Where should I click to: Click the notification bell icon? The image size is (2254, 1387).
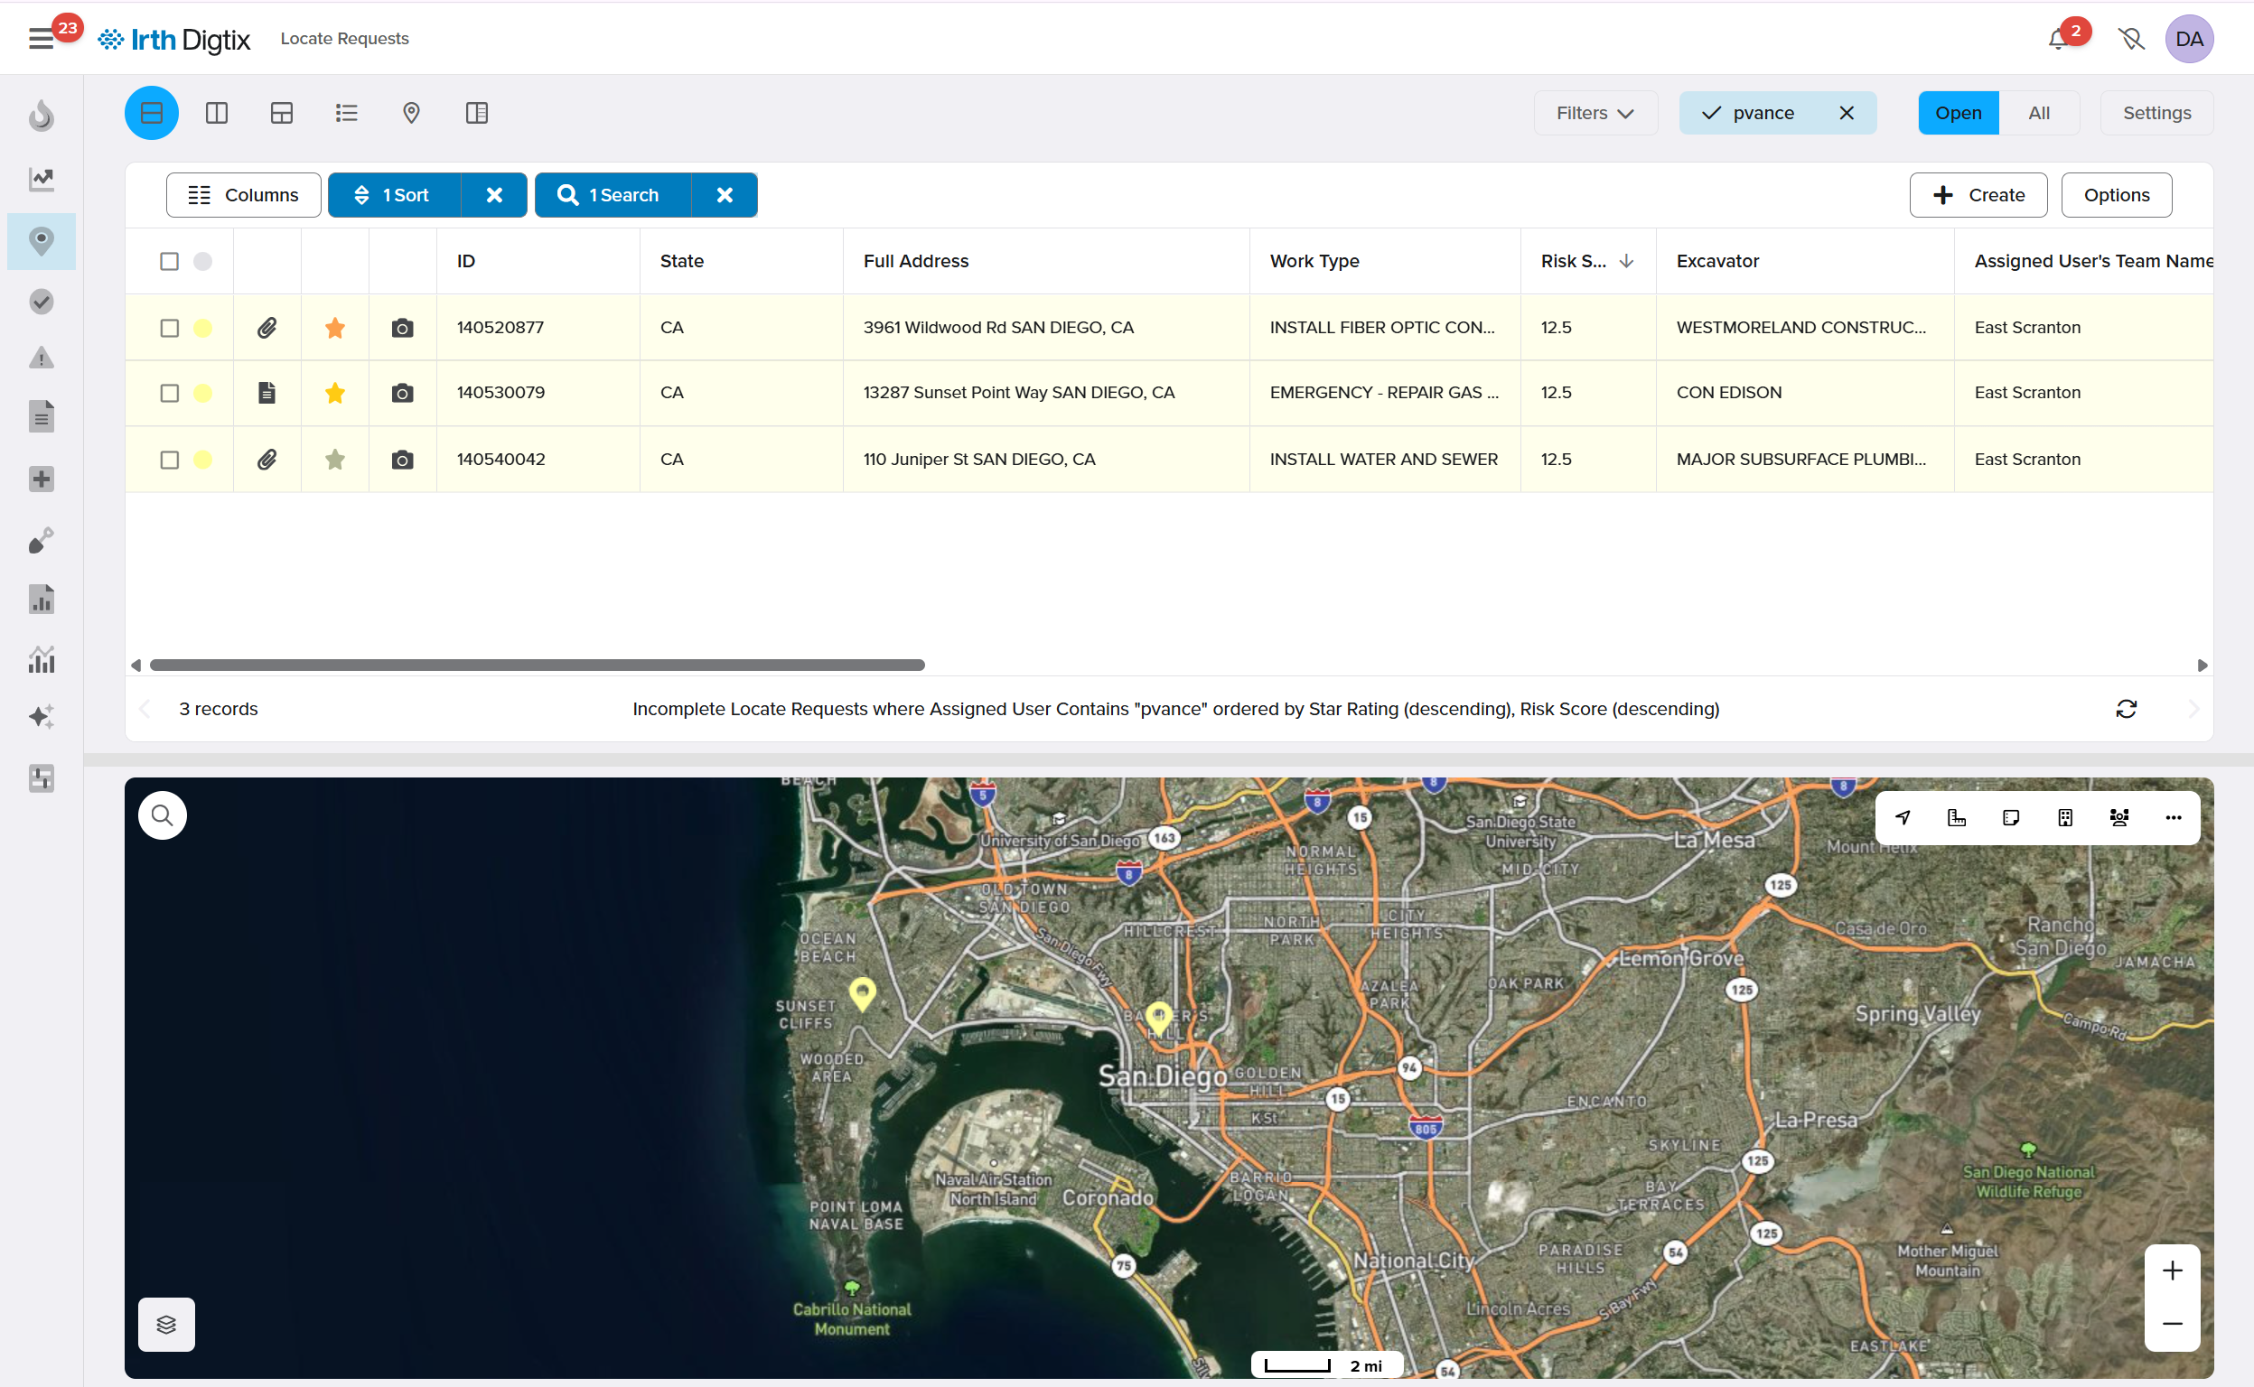(2058, 39)
